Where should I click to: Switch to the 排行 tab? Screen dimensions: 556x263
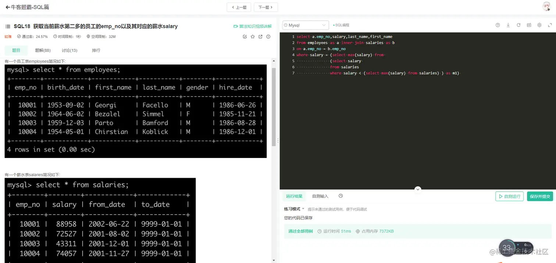[96, 50]
